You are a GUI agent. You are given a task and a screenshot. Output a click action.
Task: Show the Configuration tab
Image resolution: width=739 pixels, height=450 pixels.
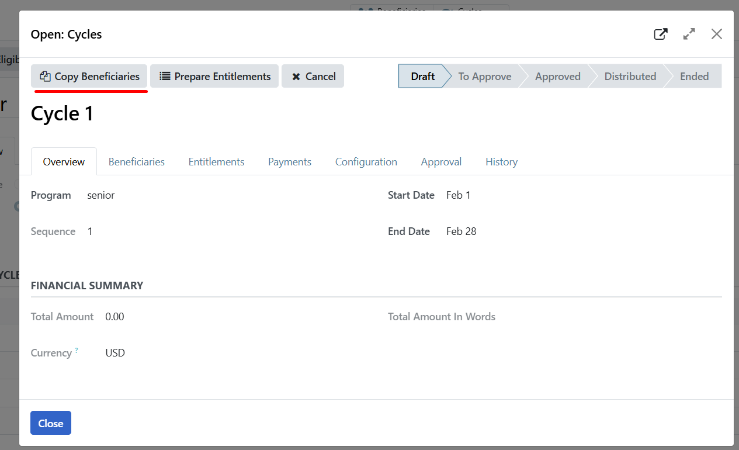coord(366,162)
